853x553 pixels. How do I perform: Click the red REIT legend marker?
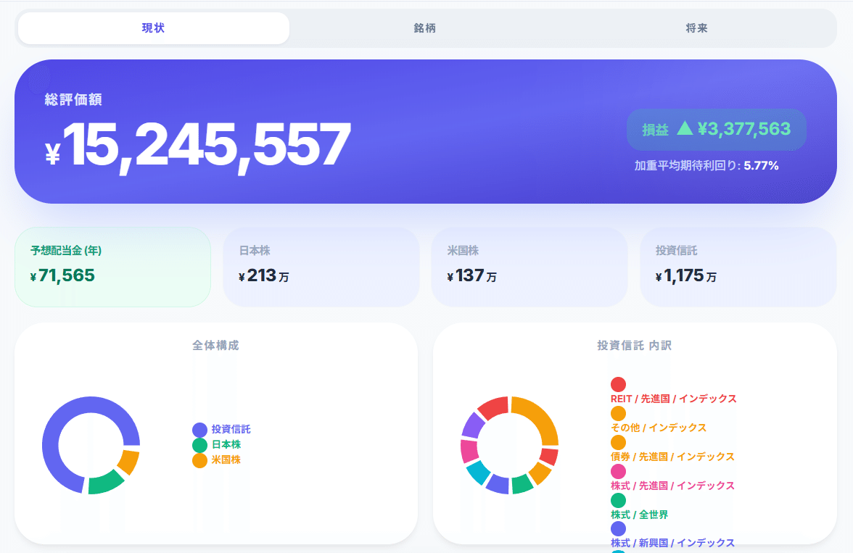(x=618, y=383)
